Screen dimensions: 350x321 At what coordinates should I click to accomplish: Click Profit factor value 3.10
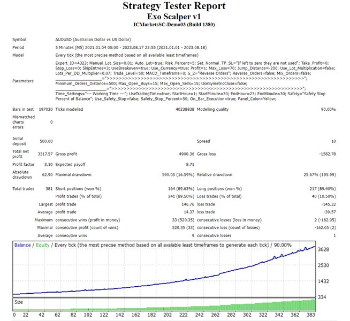pos(49,164)
